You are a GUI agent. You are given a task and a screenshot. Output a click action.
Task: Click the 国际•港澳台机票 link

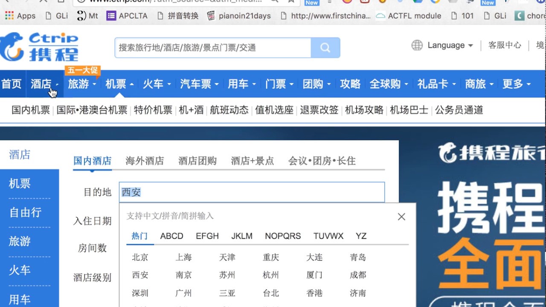coord(92,110)
